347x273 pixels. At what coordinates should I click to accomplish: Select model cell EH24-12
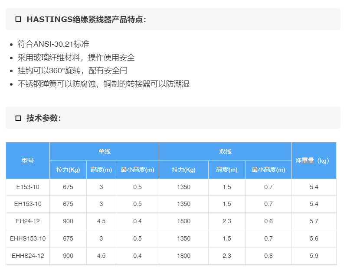pos(28,221)
